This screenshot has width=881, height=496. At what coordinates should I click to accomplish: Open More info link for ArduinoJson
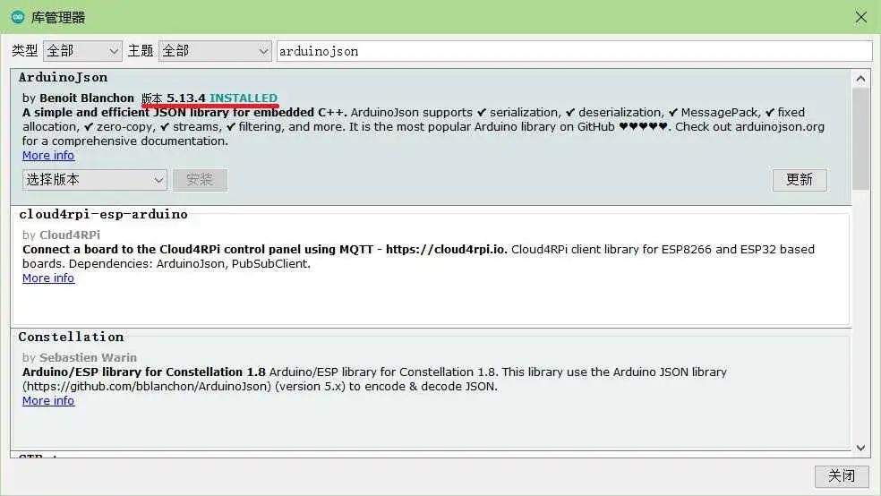(x=48, y=156)
